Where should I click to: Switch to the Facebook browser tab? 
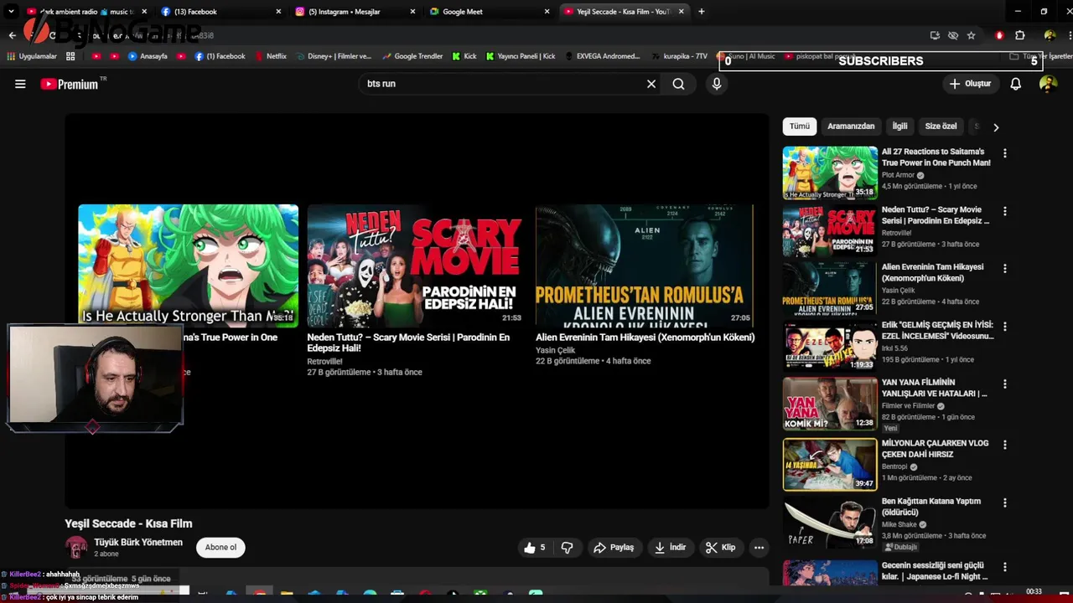tap(195, 12)
